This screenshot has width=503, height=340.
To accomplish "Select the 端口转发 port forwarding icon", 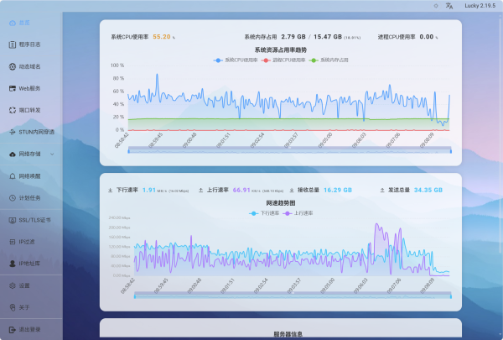I will click(x=12, y=110).
